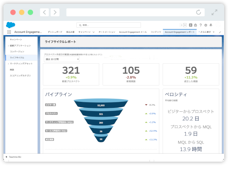Click the 成立商談 funnel label
Viewport: 228px width, 170px height.
pos(49,140)
